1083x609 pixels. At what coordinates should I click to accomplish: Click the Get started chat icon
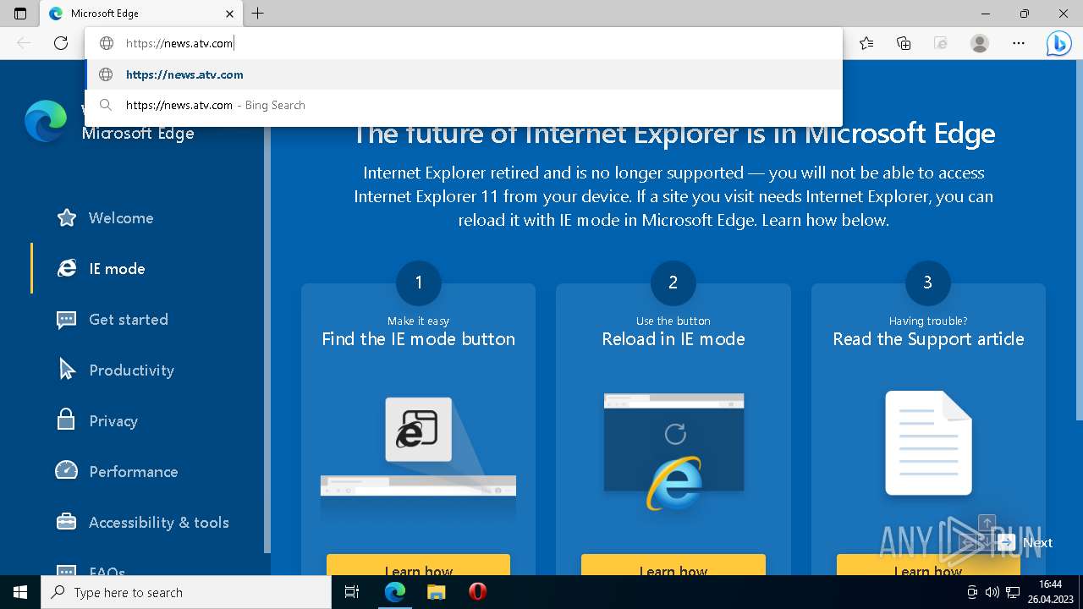tap(67, 319)
